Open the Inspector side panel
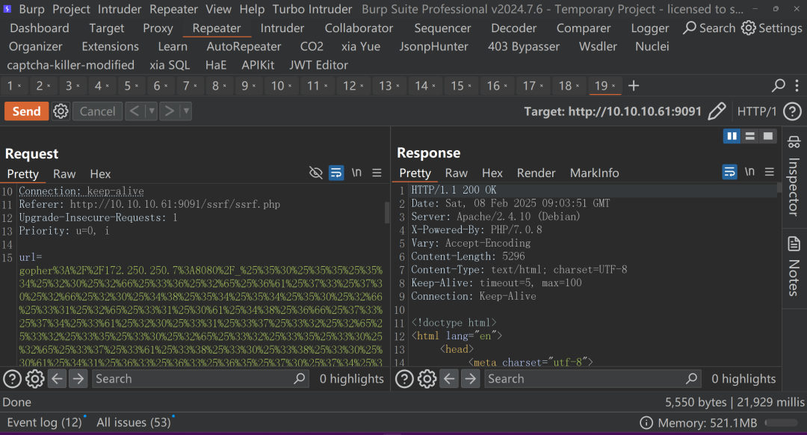This screenshot has width=807, height=435. click(794, 176)
